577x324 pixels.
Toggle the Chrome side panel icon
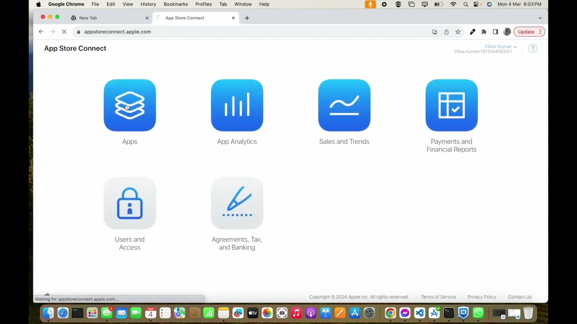pyautogui.click(x=495, y=31)
